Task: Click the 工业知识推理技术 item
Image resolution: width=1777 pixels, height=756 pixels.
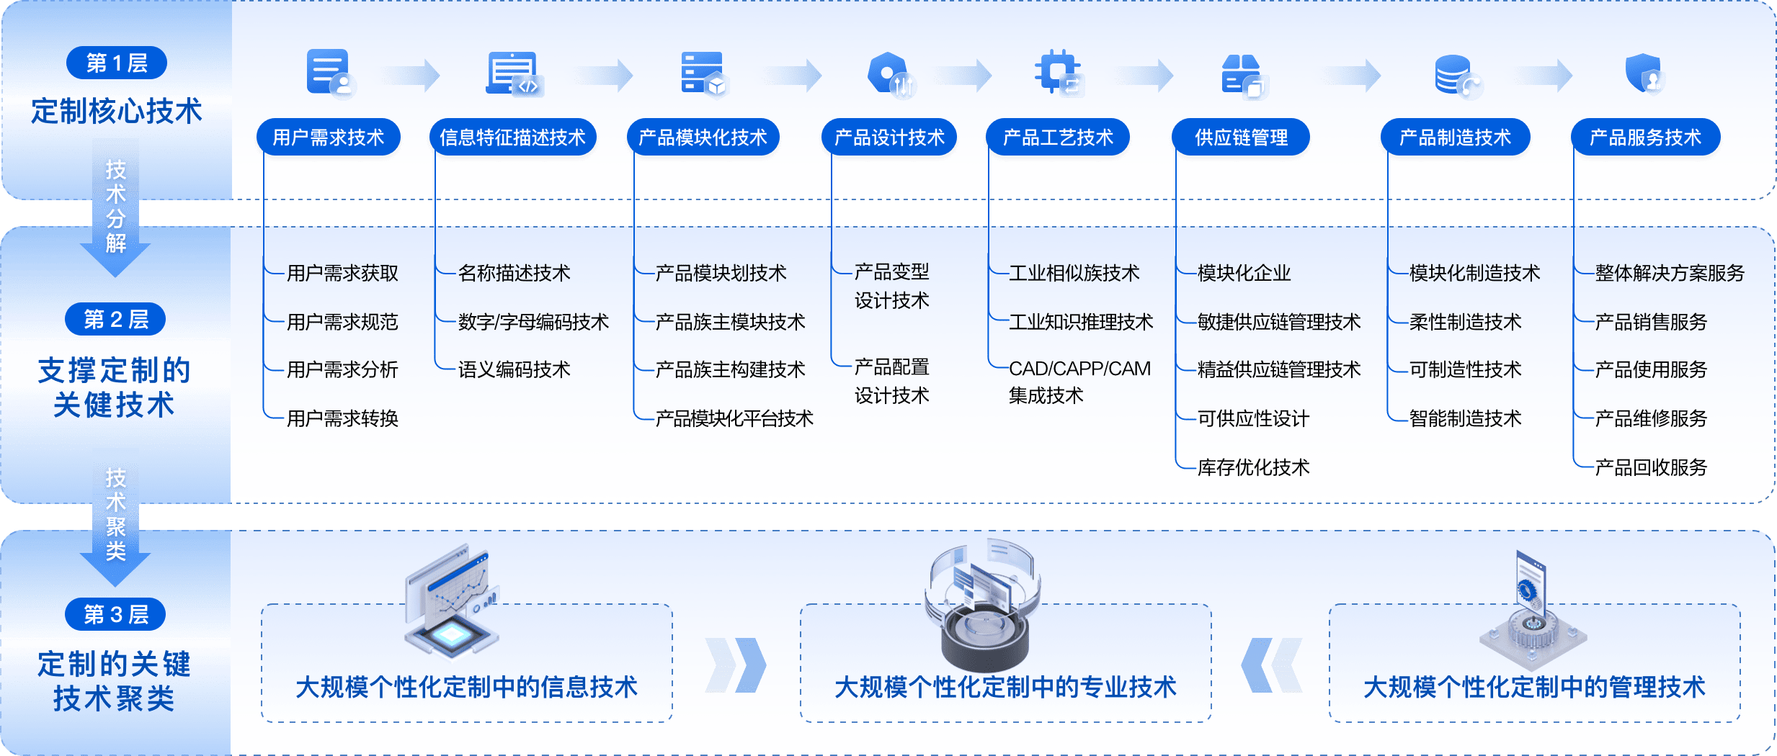Action: pyautogui.click(x=1081, y=322)
